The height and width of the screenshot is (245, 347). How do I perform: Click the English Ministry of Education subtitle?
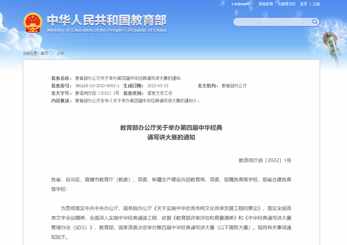[x=107, y=30]
